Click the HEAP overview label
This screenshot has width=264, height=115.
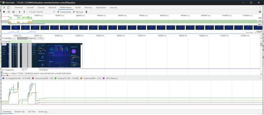[x=259, y=32]
